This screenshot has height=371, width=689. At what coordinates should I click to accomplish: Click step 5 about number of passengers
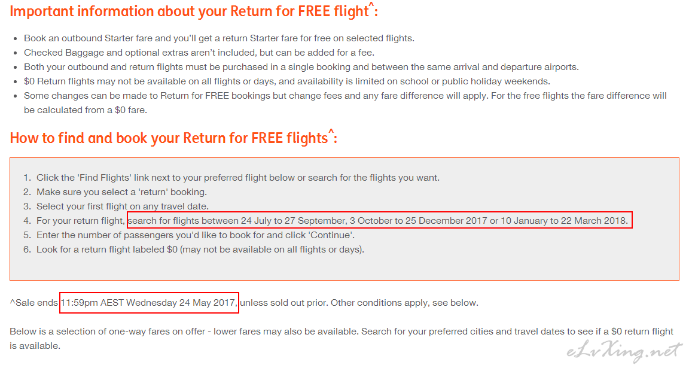click(196, 235)
